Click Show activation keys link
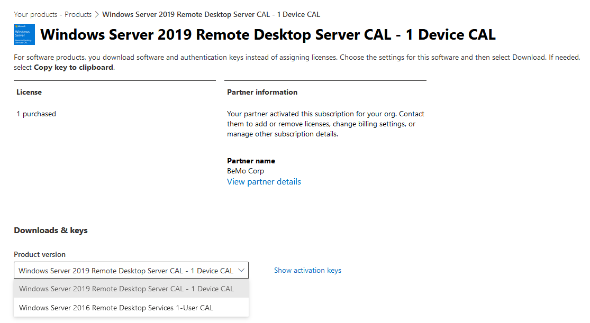590x323 pixels. coord(307,270)
